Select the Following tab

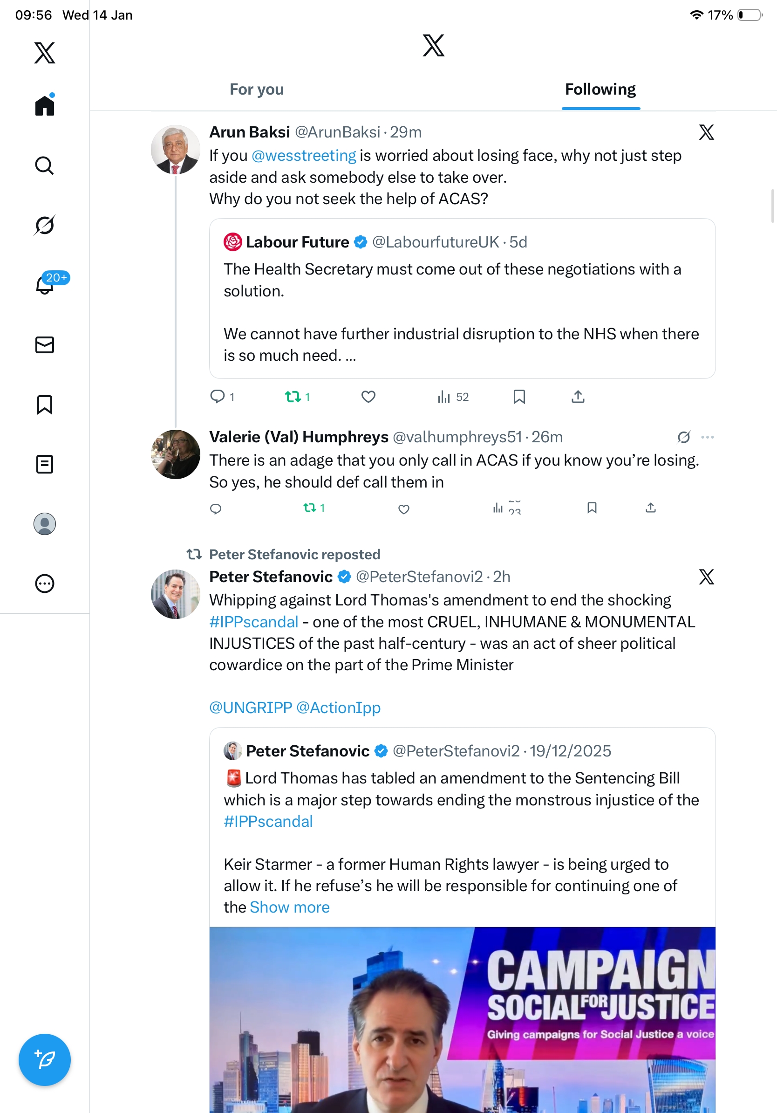[x=600, y=89]
